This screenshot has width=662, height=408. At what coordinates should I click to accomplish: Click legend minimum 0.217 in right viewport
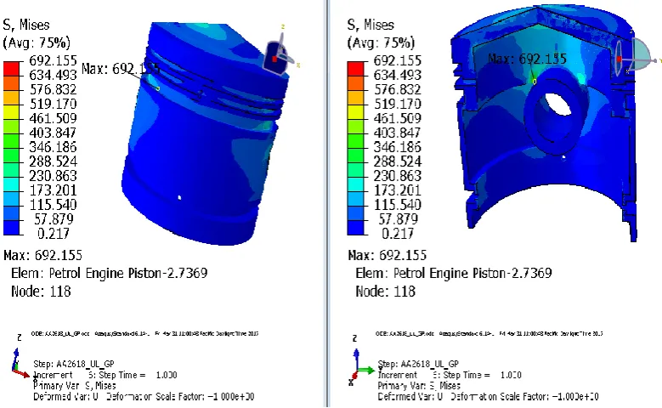398,234
